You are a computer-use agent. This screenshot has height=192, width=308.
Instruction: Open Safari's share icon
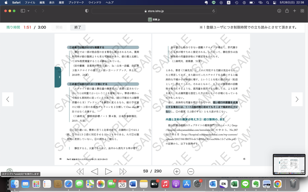pos(287,11)
